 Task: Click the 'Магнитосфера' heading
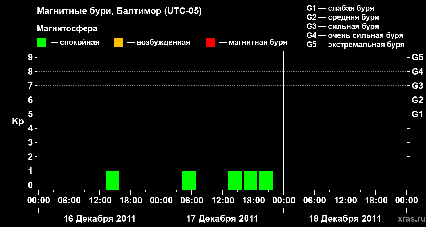(x=67, y=29)
